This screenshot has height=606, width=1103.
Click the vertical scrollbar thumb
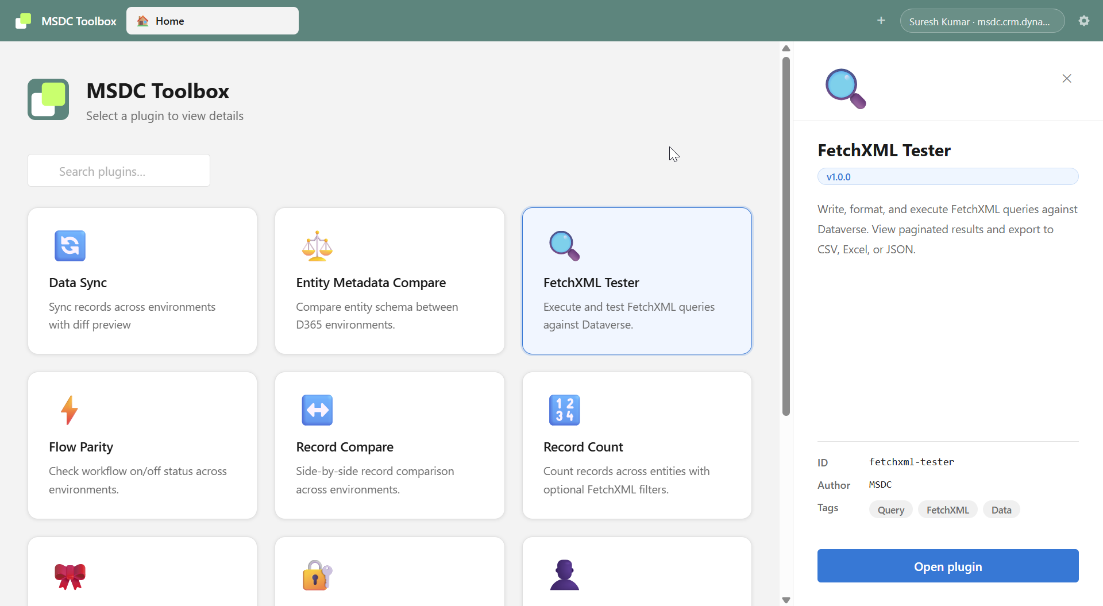click(786, 236)
